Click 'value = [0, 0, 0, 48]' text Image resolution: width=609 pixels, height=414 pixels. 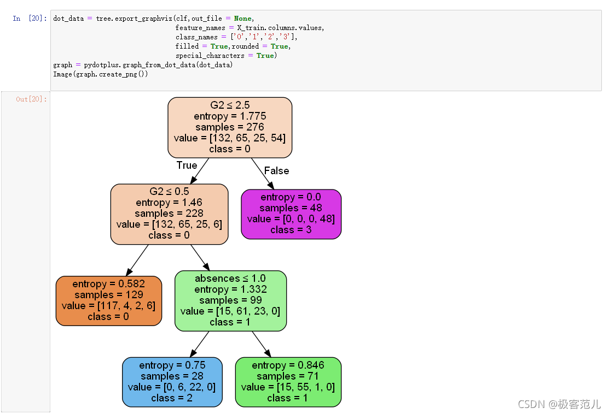291,218
